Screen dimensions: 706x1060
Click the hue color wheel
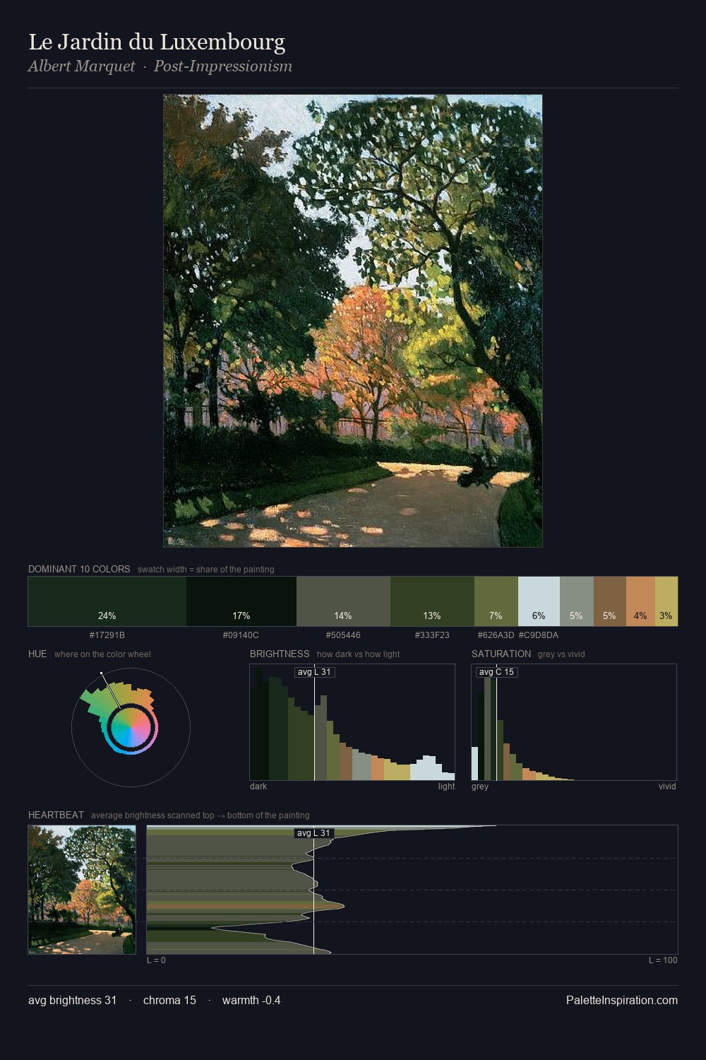(131, 727)
